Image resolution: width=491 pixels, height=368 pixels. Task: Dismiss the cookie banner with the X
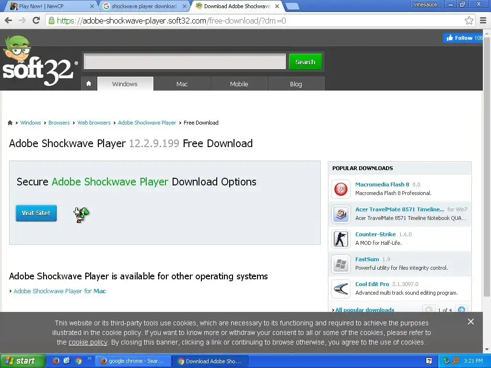click(471, 322)
